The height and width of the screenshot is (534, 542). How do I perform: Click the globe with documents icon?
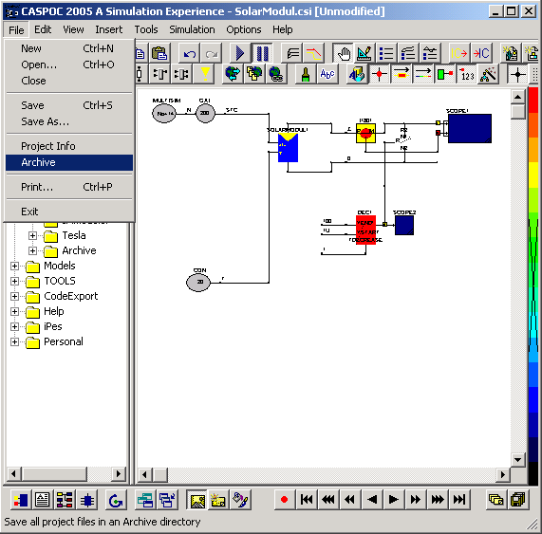pos(254,74)
